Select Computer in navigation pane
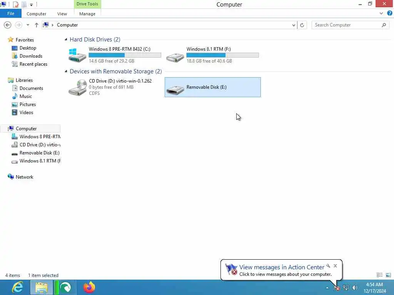The height and width of the screenshot is (295, 394). click(26, 128)
